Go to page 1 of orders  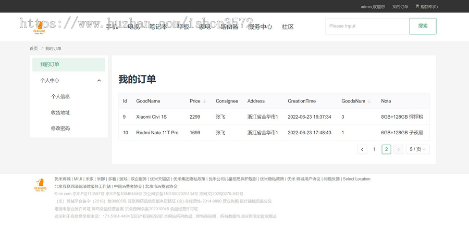pos(374,149)
